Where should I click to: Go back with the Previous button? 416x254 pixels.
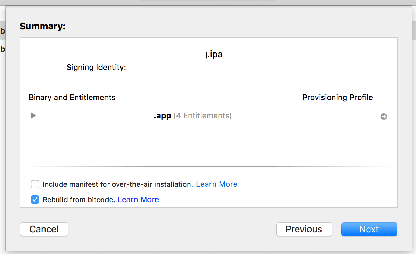[x=304, y=229]
